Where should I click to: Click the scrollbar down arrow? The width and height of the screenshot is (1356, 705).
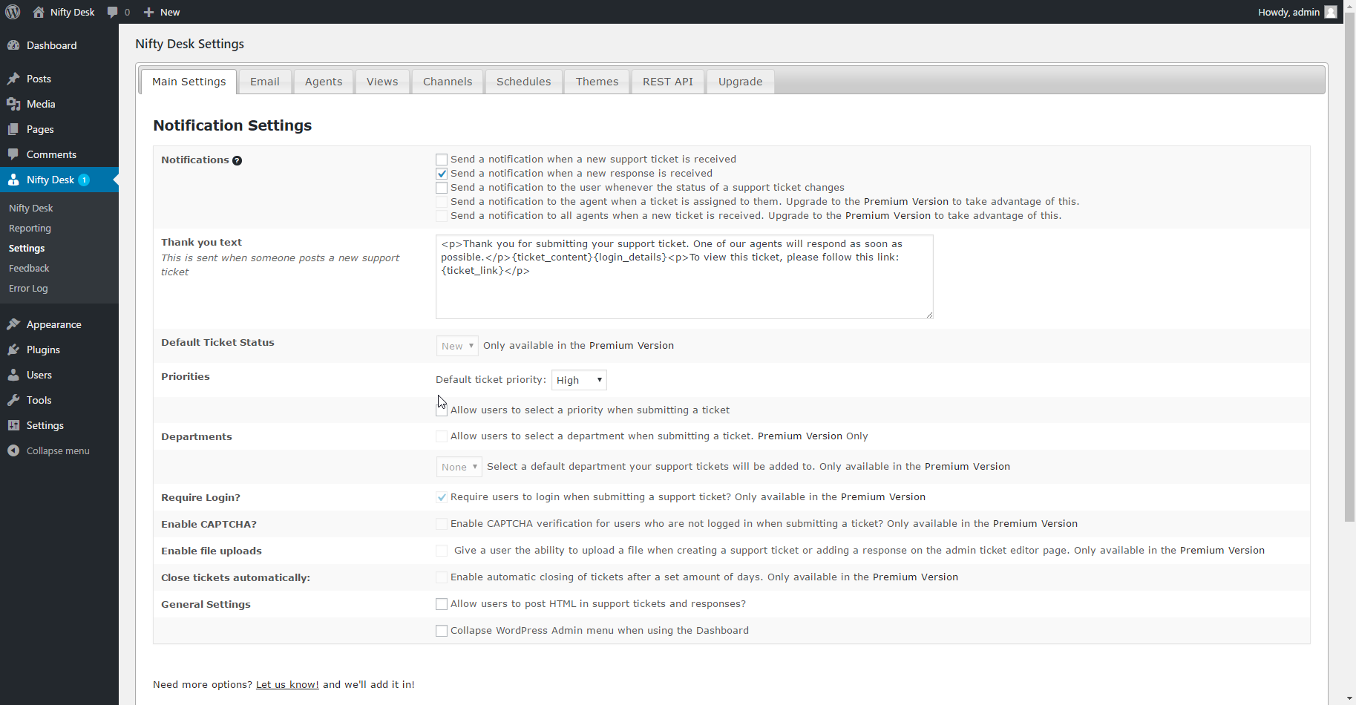(x=1350, y=699)
